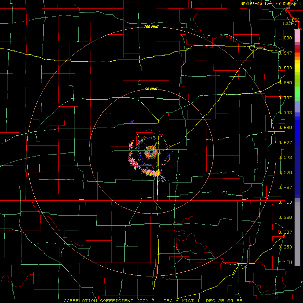The image size is (303, 303).
Task: Click the 0.413 color scale value
Action: coord(285,202)
